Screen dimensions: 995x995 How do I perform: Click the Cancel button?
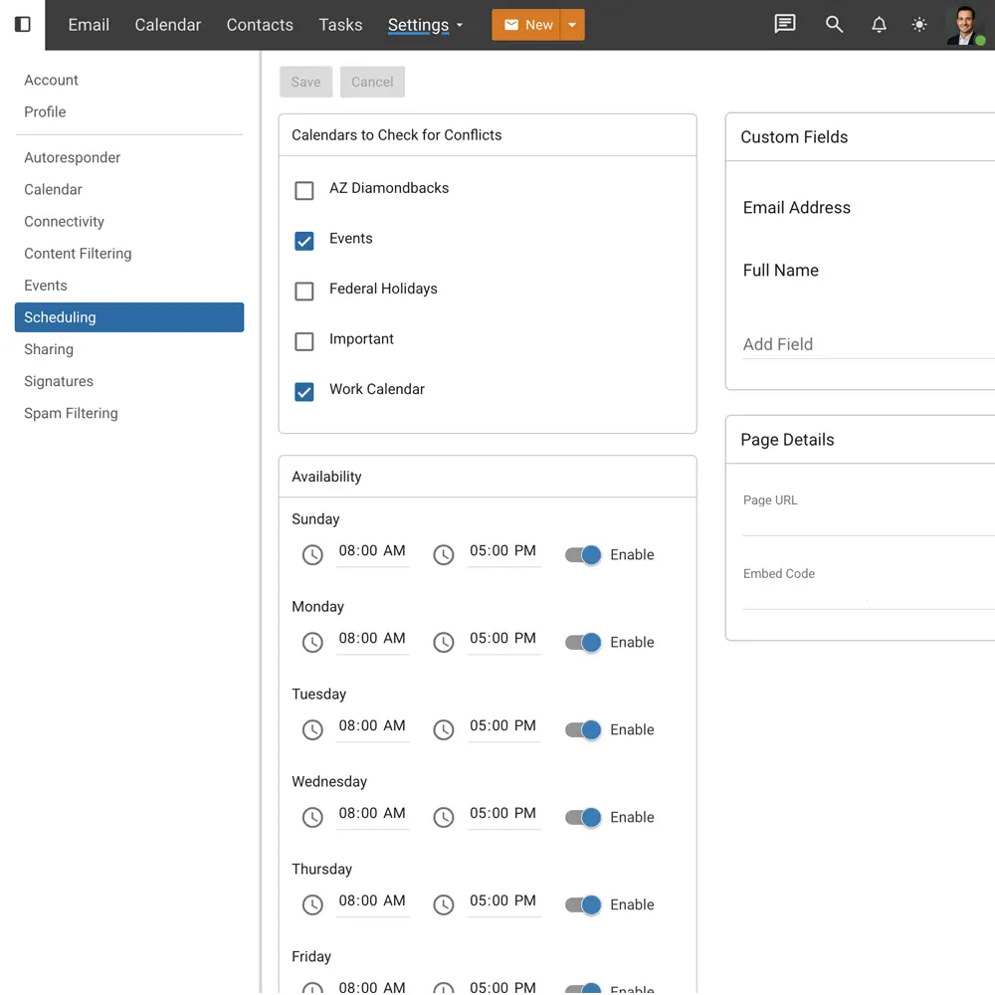click(372, 82)
